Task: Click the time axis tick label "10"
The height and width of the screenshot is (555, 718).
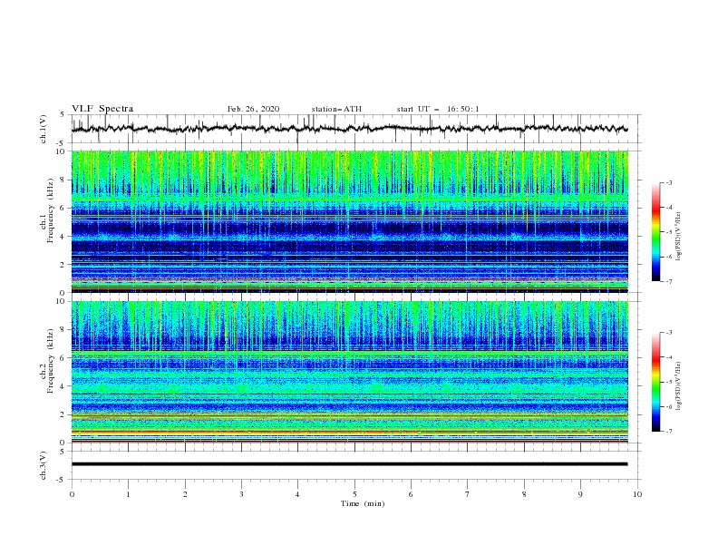Action: (x=637, y=494)
